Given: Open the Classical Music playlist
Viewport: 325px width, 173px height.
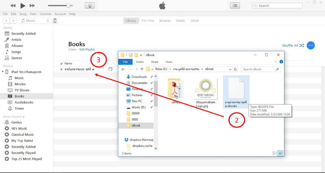Looking at the screenshot, I should (23, 135).
